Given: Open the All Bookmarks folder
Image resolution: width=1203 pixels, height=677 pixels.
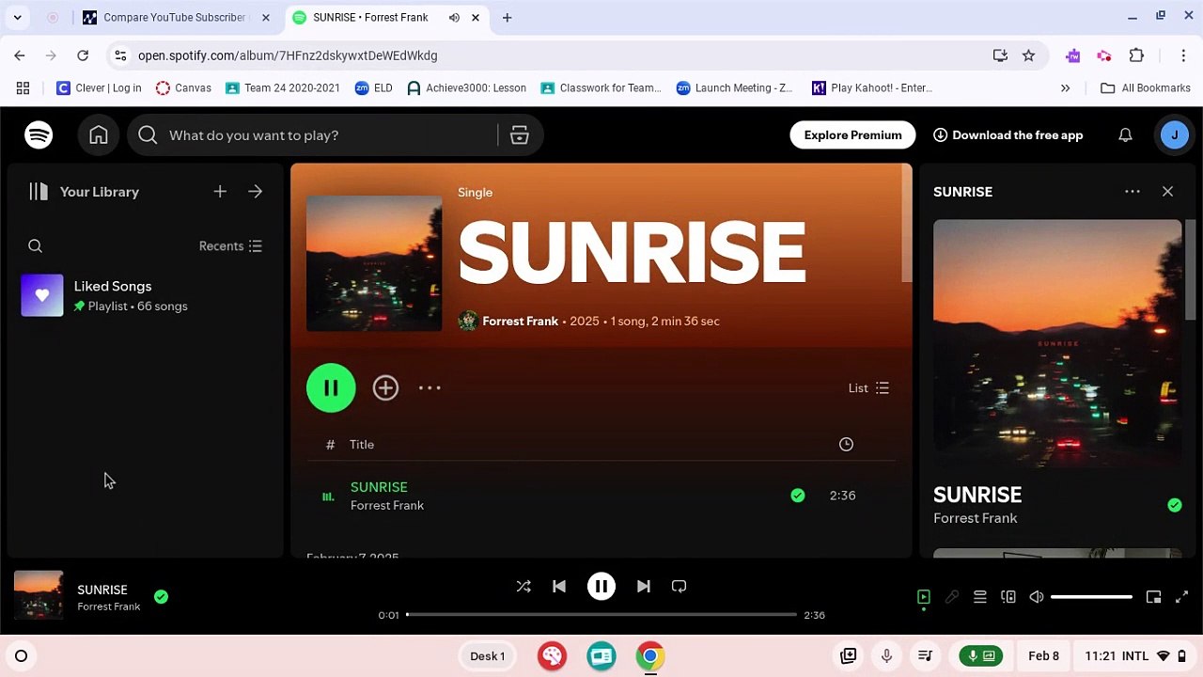Looking at the screenshot, I should (1146, 88).
